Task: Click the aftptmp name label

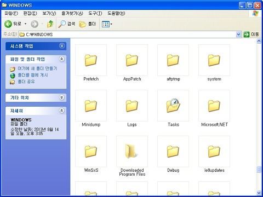Action: click(173, 79)
